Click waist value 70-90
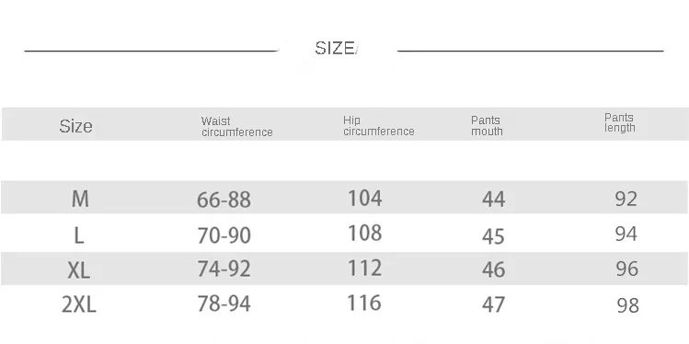689x344 pixels. pyautogui.click(x=224, y=235)
